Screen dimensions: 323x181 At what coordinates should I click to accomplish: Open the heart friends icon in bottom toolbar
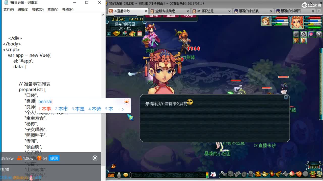click(299, 174)
